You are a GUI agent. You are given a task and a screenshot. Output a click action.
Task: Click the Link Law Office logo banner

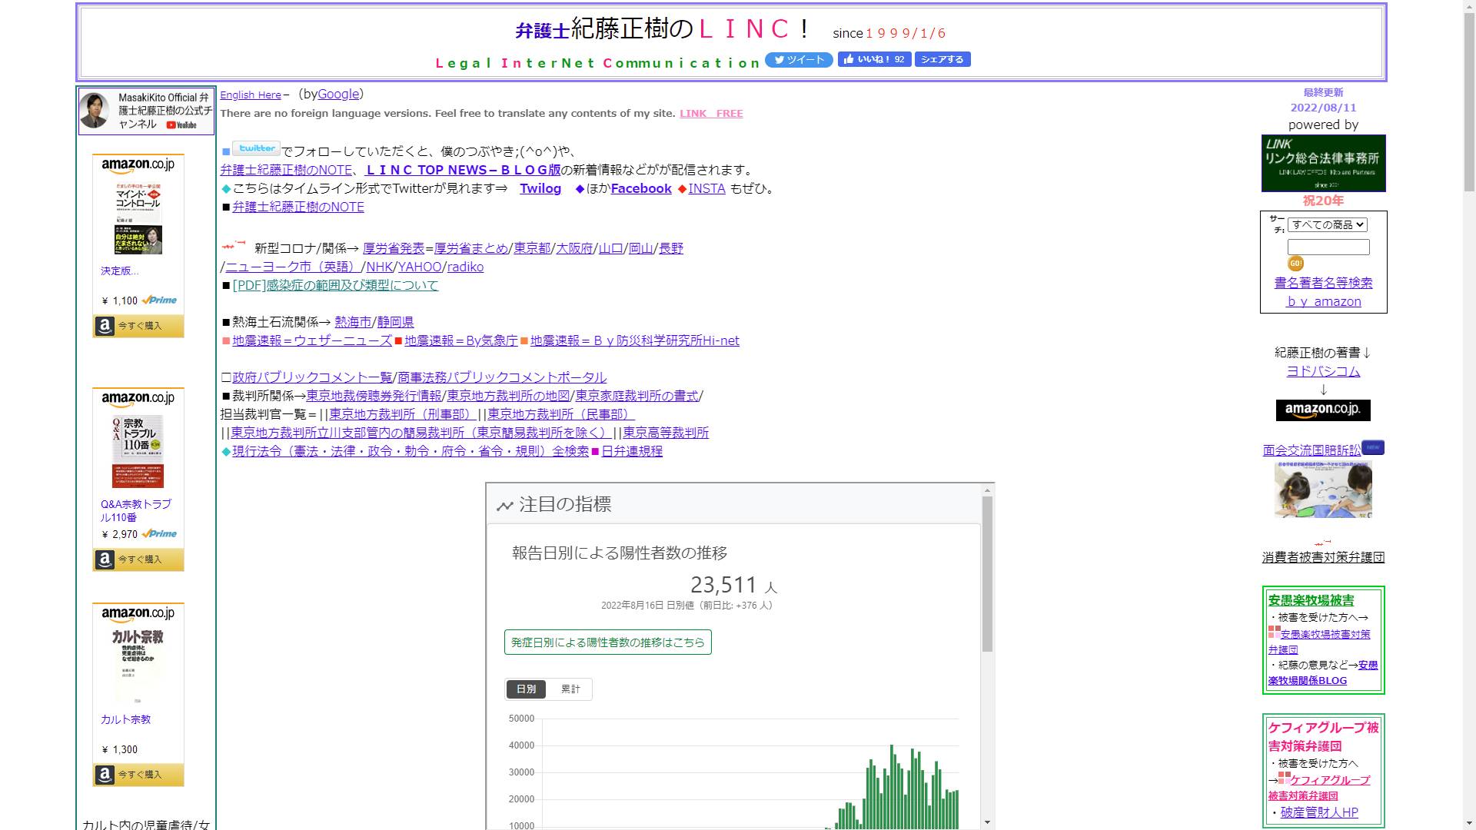coord(1323,163)
